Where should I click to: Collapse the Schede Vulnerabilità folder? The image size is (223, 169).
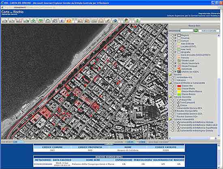[x=170, y=119]
